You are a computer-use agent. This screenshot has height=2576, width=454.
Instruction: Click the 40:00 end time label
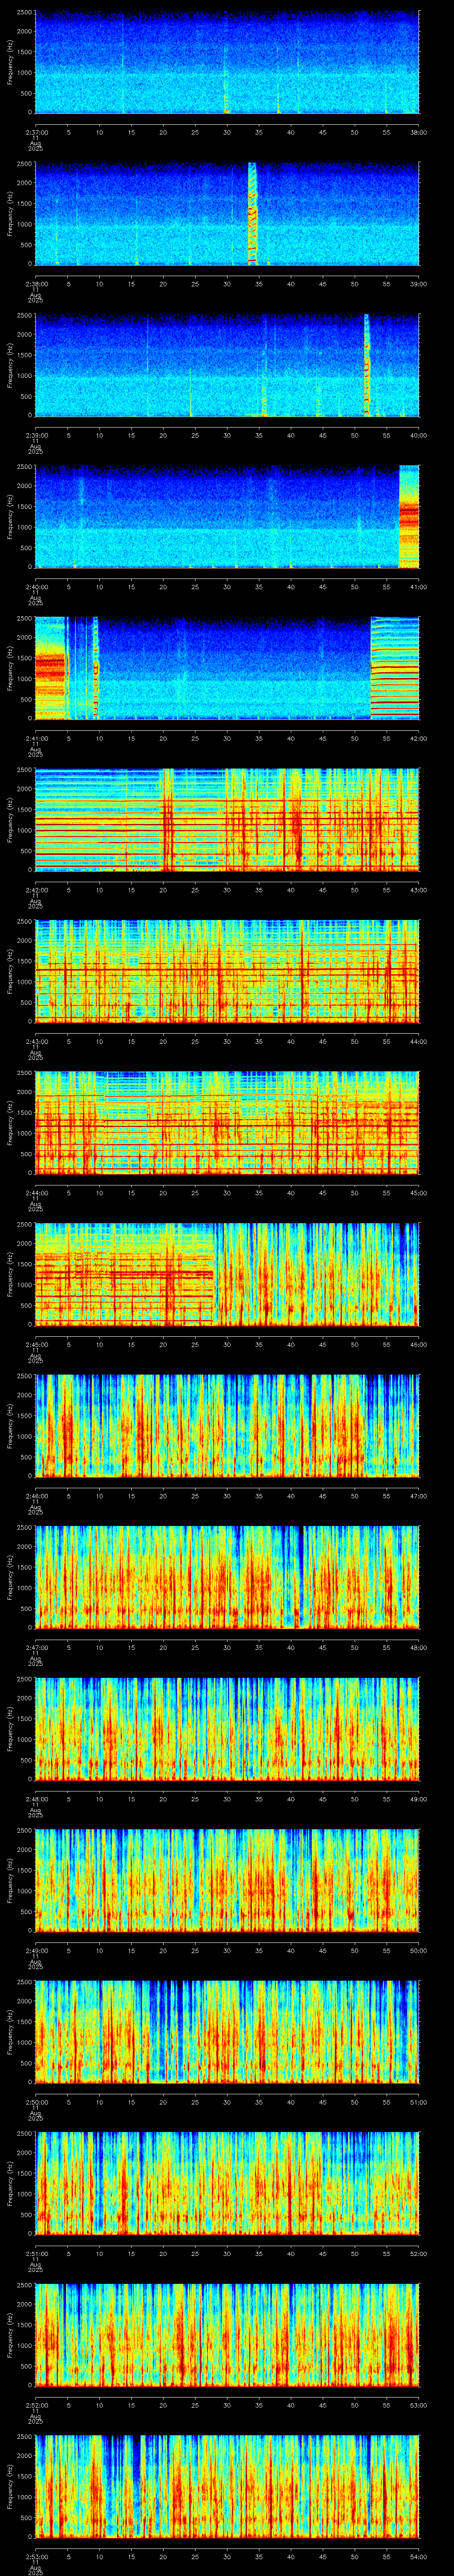pos(419,435)
